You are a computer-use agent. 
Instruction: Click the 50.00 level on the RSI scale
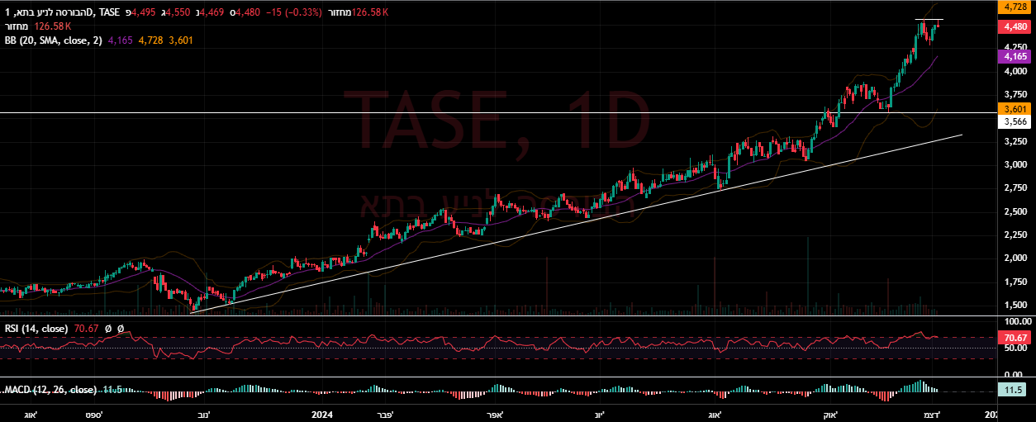[1015, 349]
